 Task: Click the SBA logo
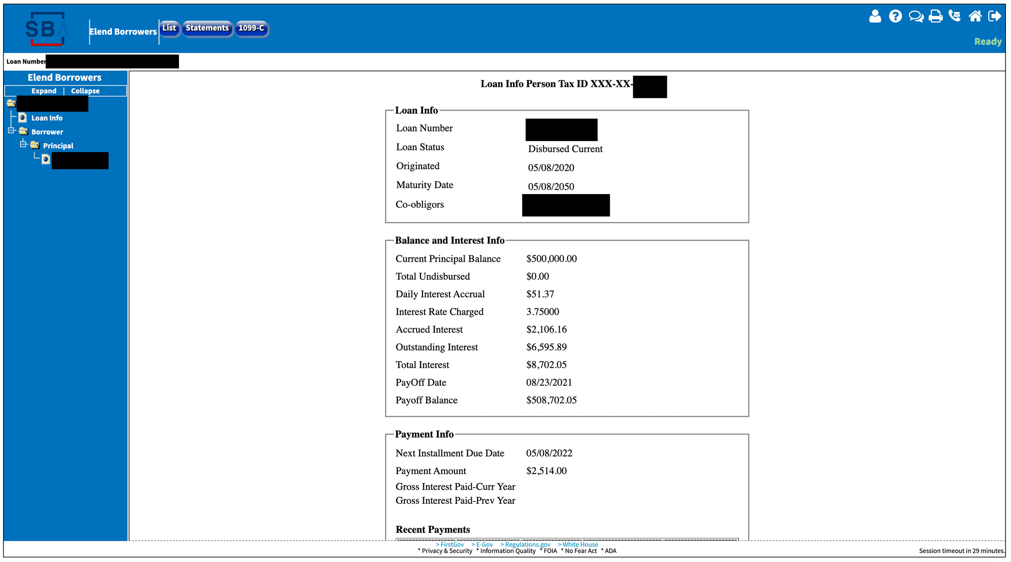47,29
